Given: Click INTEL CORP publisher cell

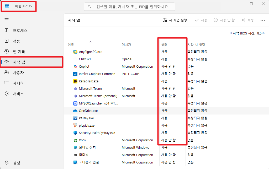Looking at the screenshot, I should tap(130, 74).
